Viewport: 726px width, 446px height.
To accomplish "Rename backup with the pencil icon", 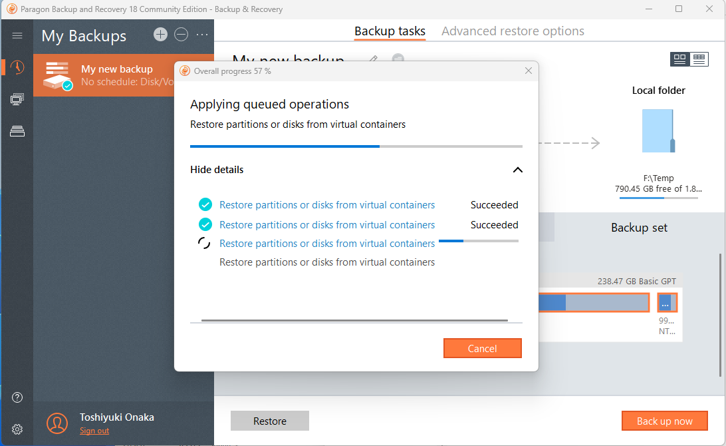I will [x=374, y=59].
